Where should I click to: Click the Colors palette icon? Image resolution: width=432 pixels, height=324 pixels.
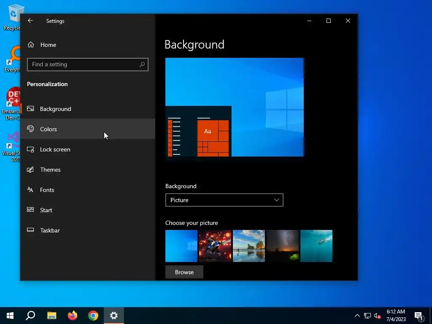[x=30, y=129]
